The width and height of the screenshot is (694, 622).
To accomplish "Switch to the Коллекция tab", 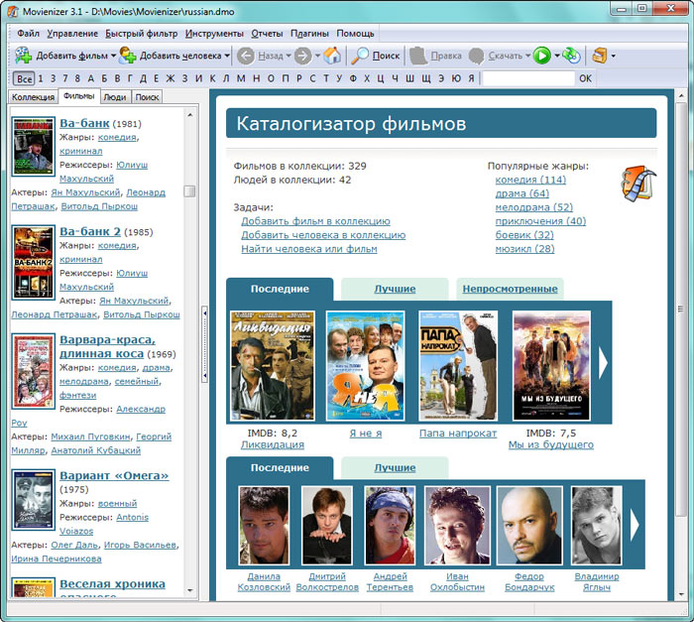I will [33, 97].
